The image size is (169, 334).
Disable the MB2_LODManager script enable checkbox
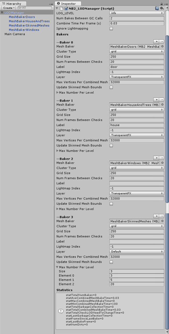(x=66, y=9)
